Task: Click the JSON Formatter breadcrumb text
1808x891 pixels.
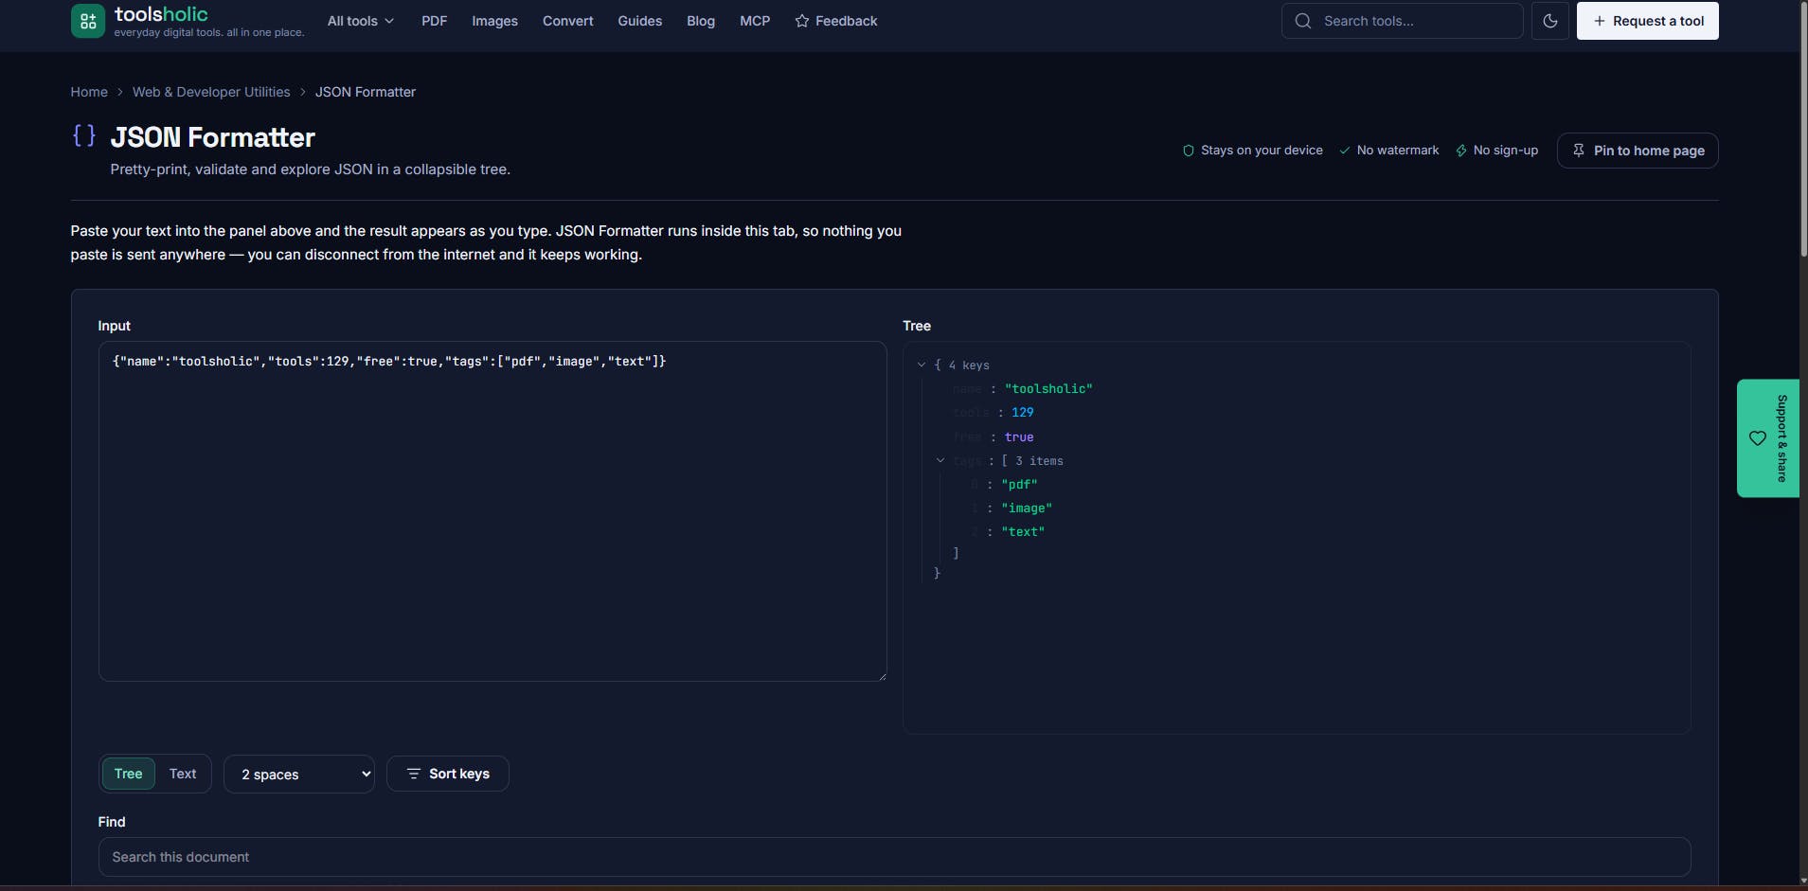Action: coord(366,92)
